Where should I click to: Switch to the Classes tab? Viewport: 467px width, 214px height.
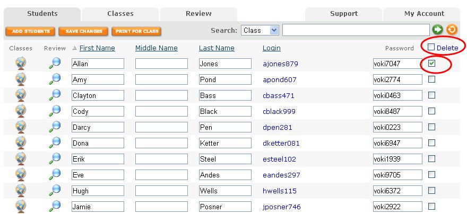tap(120, 14)
